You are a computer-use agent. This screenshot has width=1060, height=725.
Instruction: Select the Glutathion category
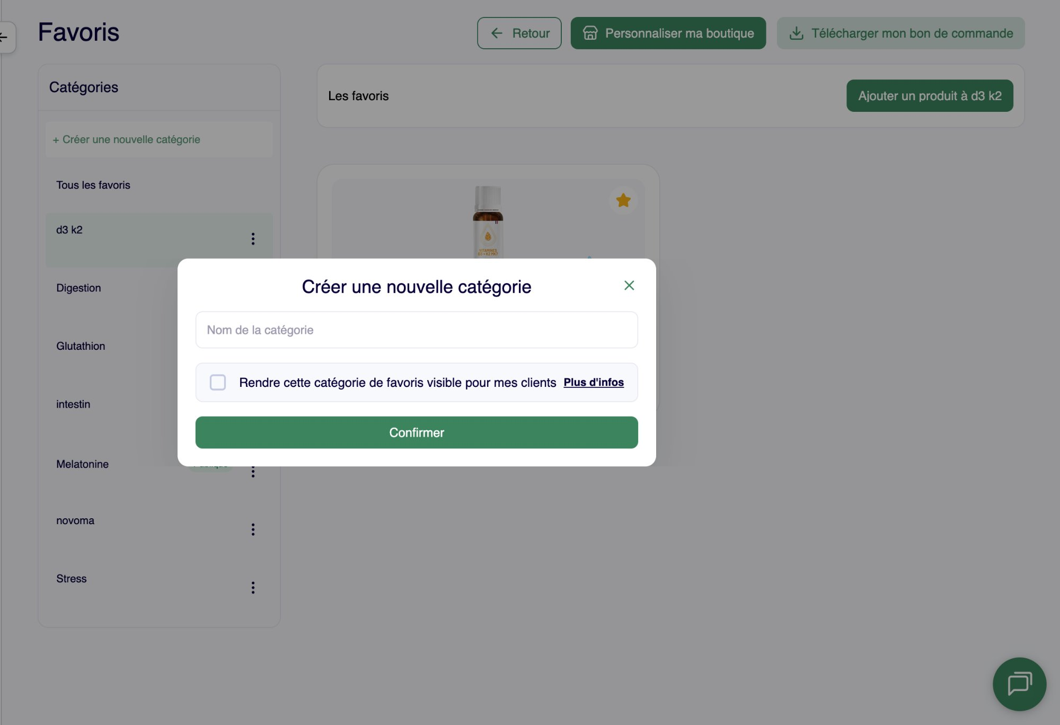(81, 346)
